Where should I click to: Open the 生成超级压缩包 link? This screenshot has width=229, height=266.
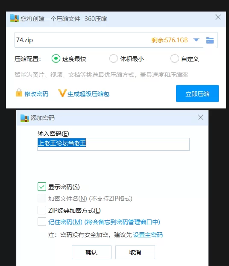click(x=88, y=94)
